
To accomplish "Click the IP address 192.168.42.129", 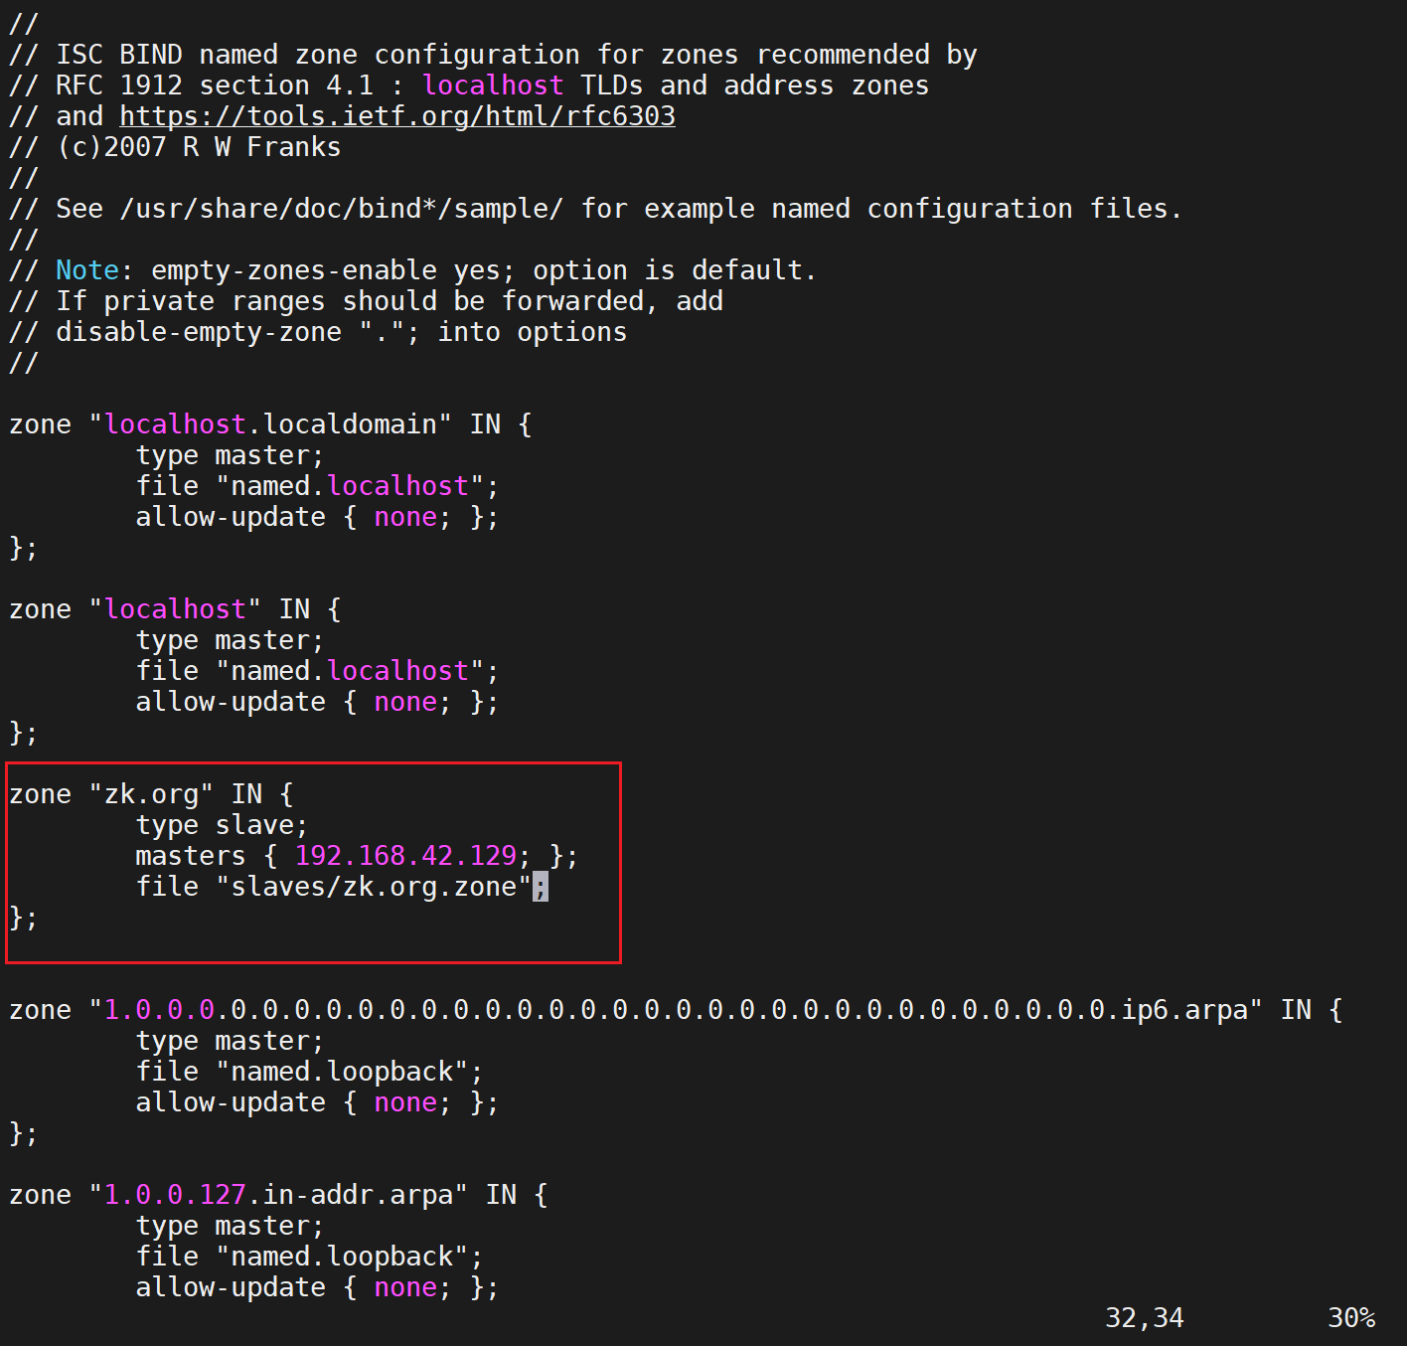I will [405, 856].
